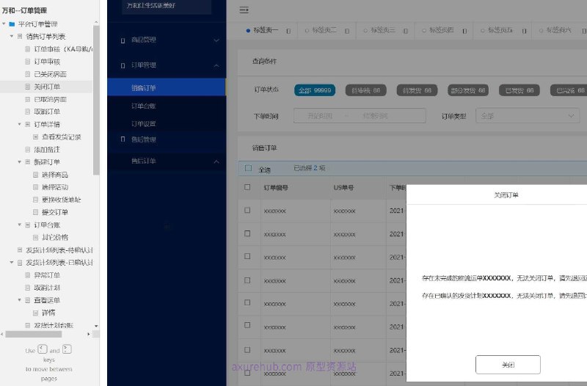Image resolution: width=587 pixels, height=386 pixels.
Task: Click page icon next to 添加备注
Action: (27, 150)
